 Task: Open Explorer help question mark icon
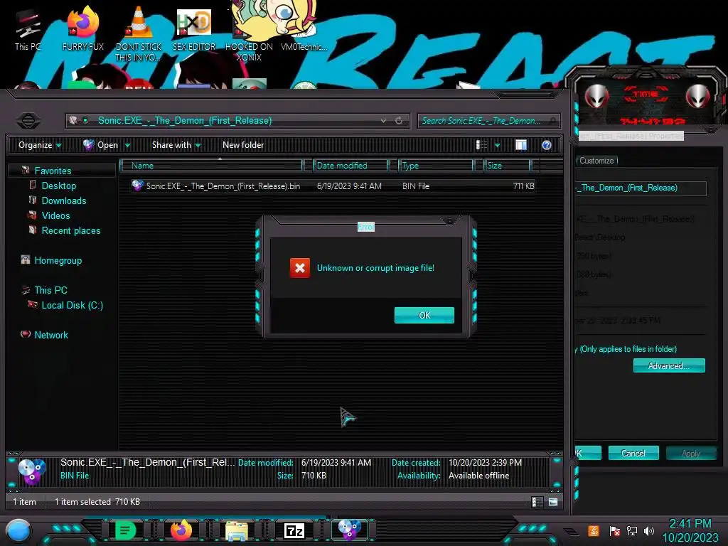547,145
